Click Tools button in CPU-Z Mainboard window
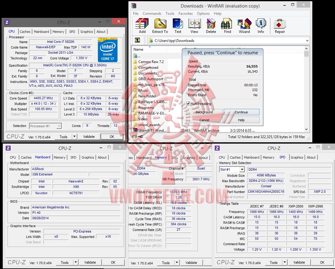 tap(65, 262)
